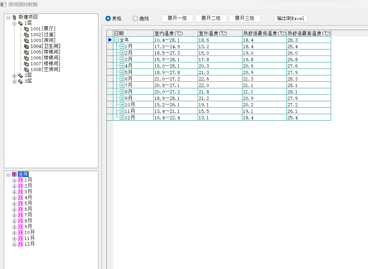Collapse the 全年 row in the table
Image resolution: width=368 pixels, height=269 pixels.
tap(117, 40)
